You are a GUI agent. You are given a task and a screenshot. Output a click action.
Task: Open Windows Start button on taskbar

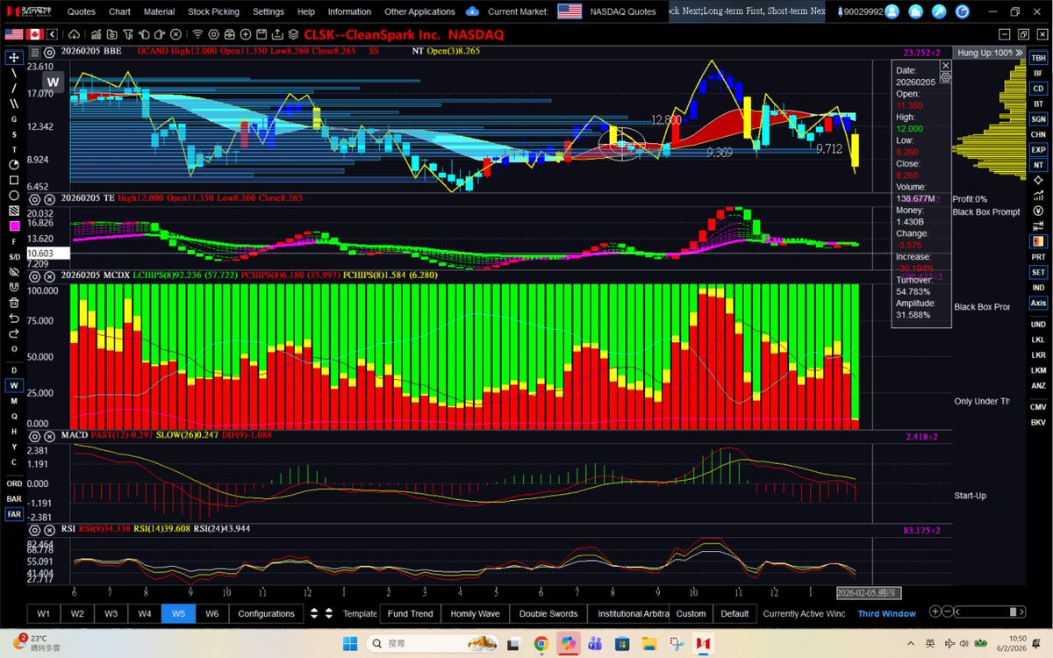click(349, 643)
